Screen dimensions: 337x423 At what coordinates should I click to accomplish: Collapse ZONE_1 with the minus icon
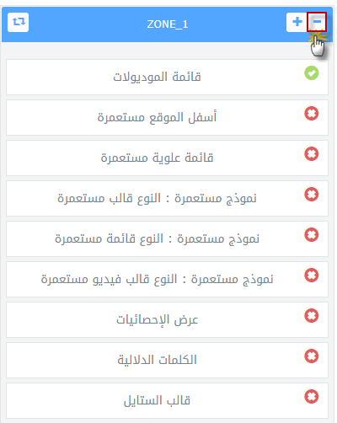click(317, 22)
